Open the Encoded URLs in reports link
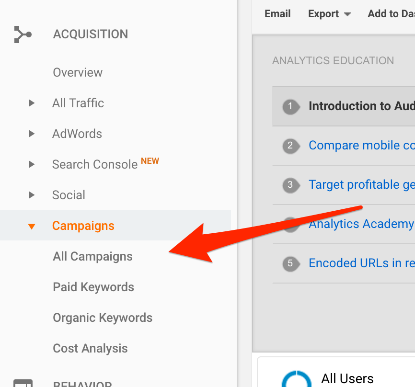This screenshot has width=415, height=387. pos(361,263)
